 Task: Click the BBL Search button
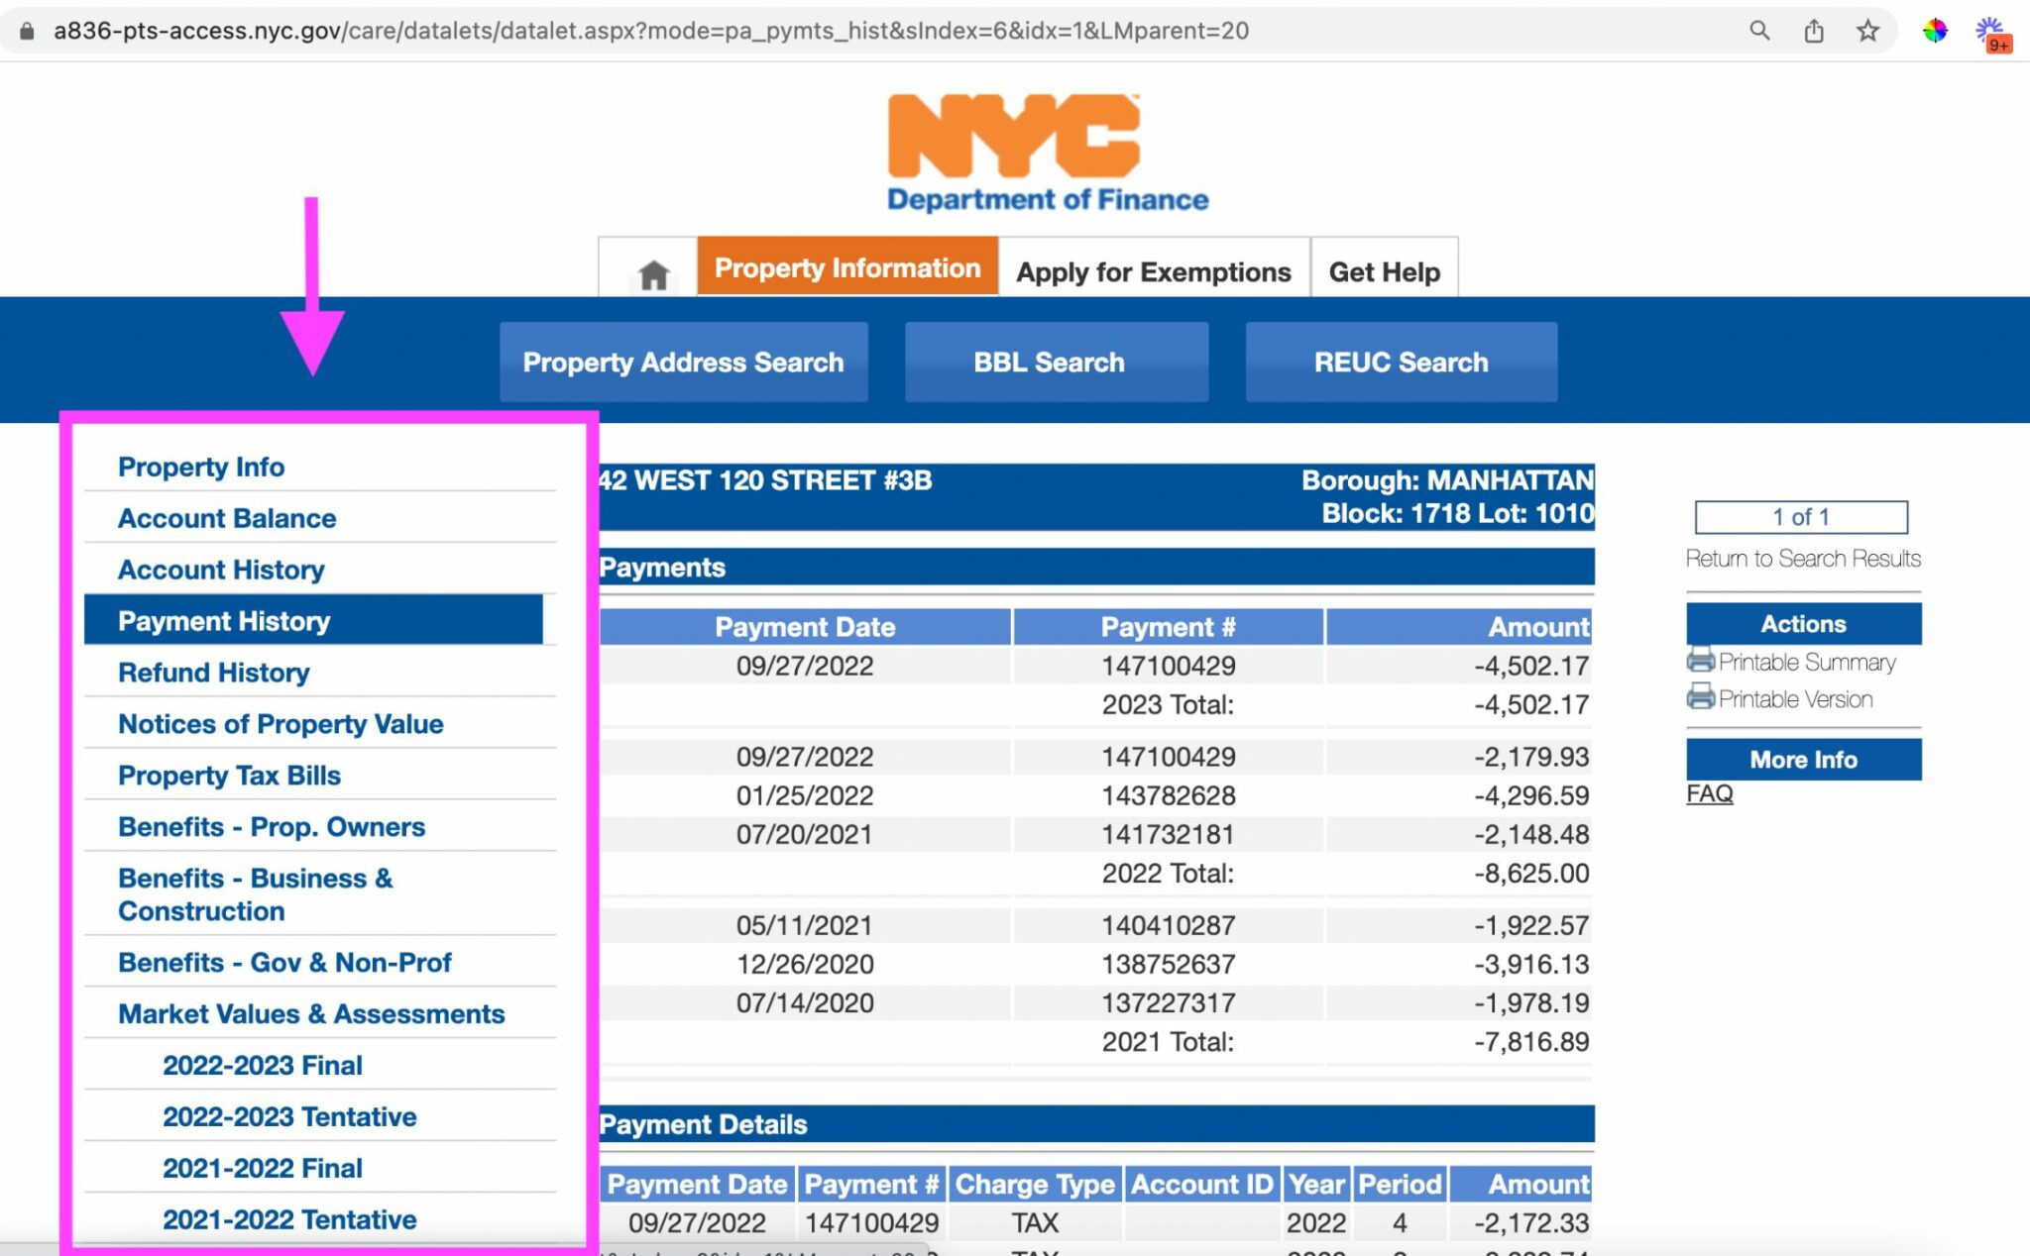click(1047, 363)
